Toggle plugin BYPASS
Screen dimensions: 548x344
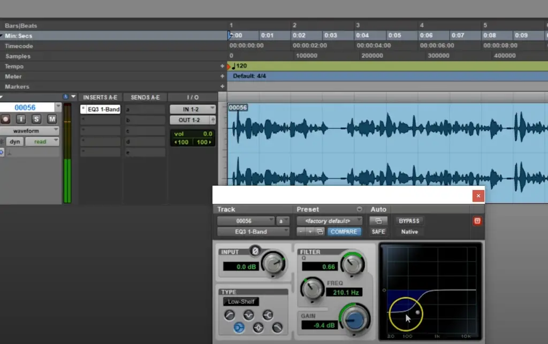[x=409, y=221]
